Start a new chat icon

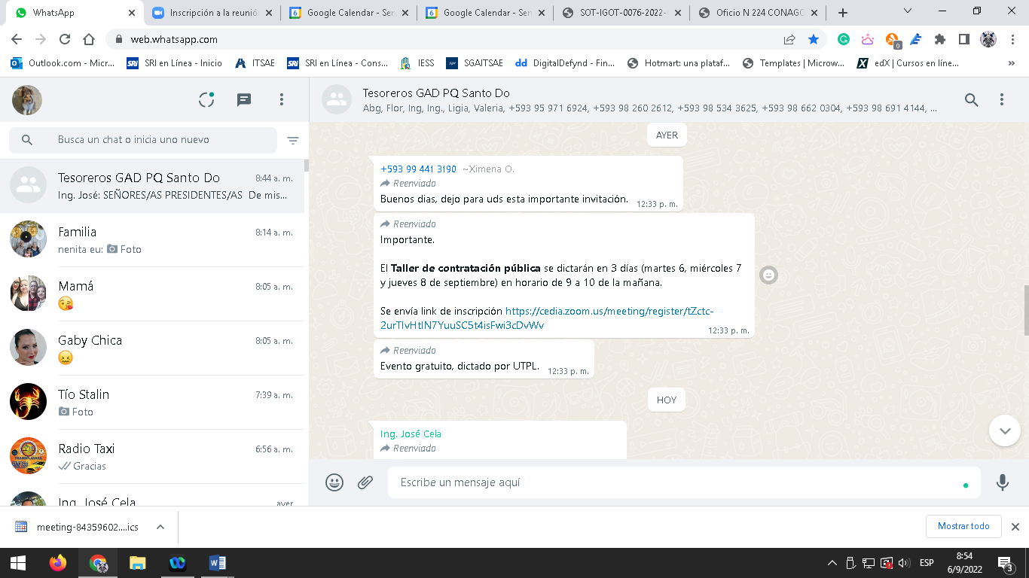coord(244,100)
